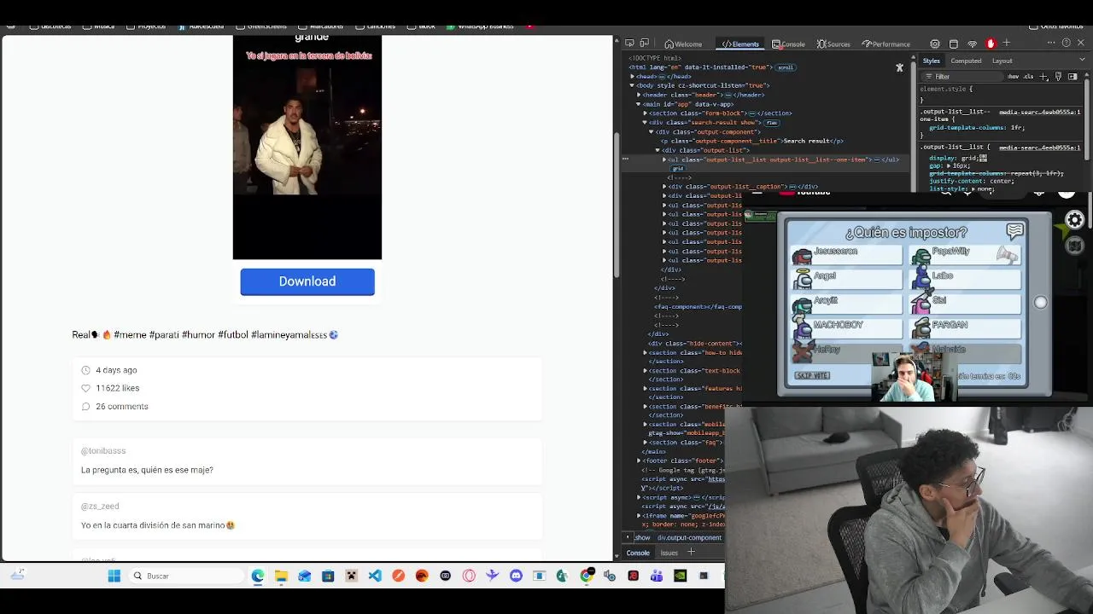Select div.output-component in the DOM breadcrumb
The width and height of the screenshot is (1093, 614).
689,538
